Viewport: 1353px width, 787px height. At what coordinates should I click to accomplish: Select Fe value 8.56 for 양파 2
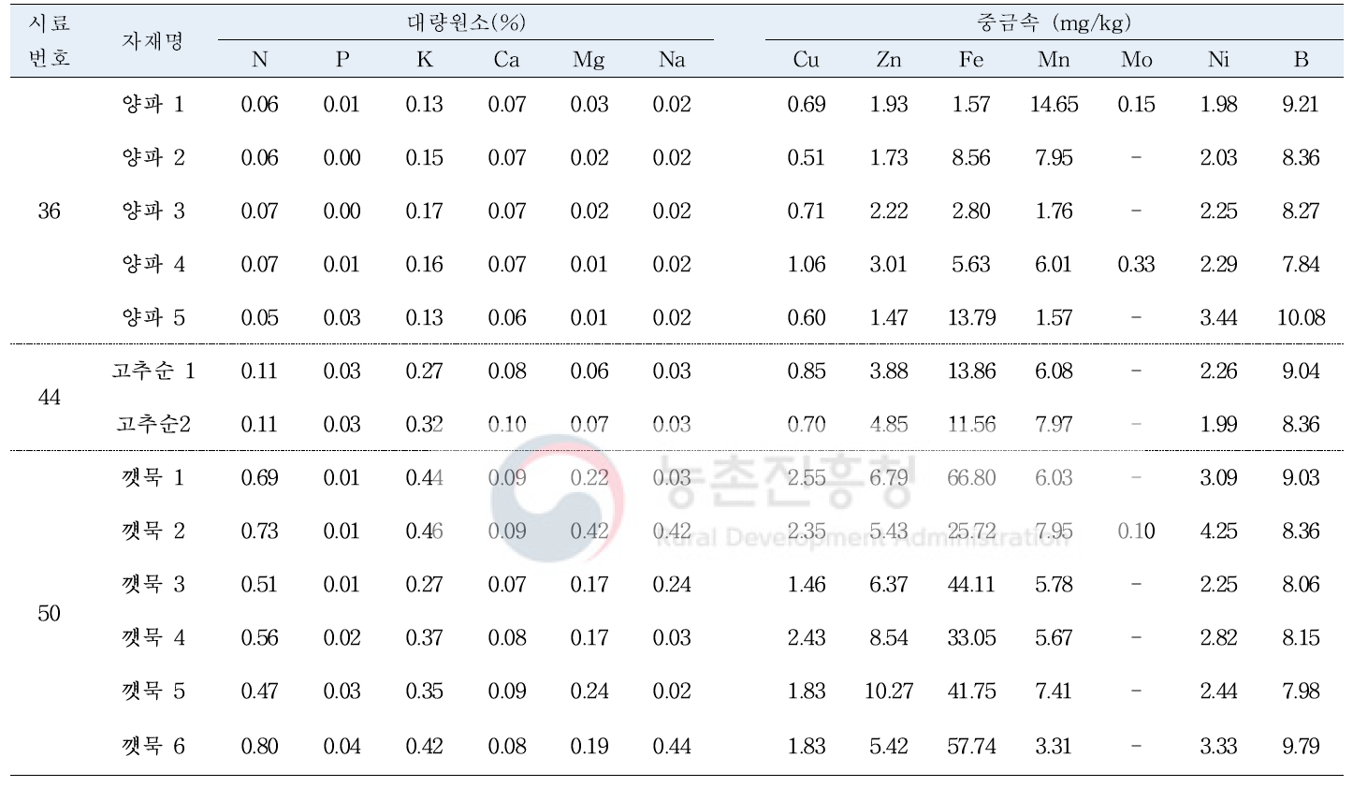point(971,158)
